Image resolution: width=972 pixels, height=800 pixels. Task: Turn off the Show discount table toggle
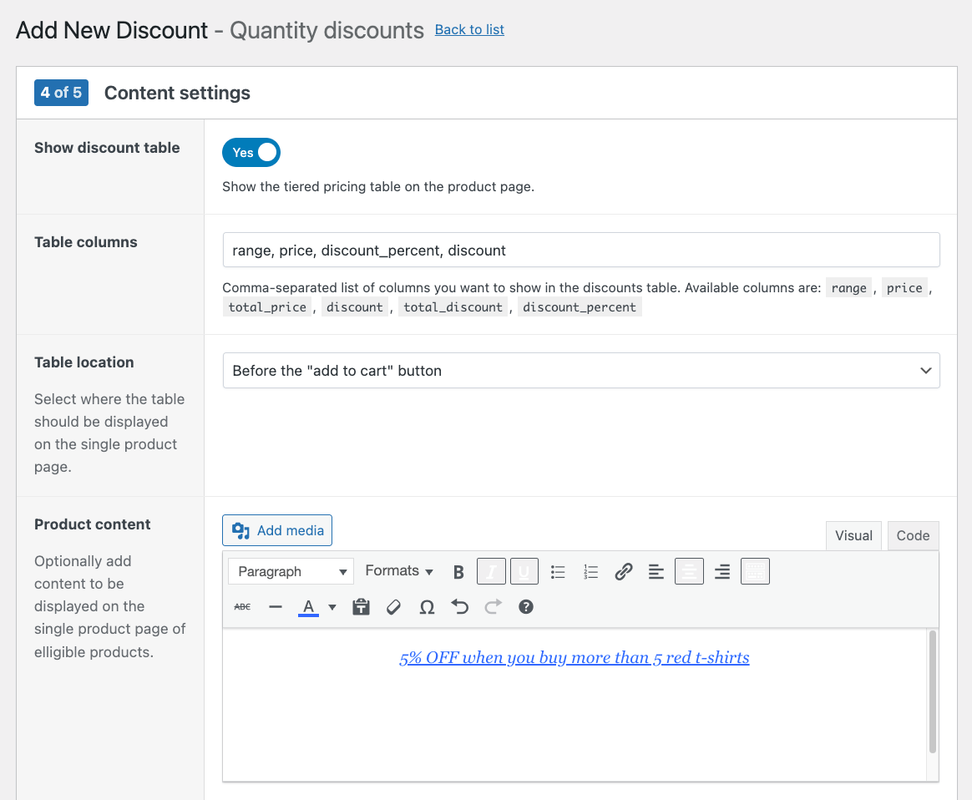(251, 153)
